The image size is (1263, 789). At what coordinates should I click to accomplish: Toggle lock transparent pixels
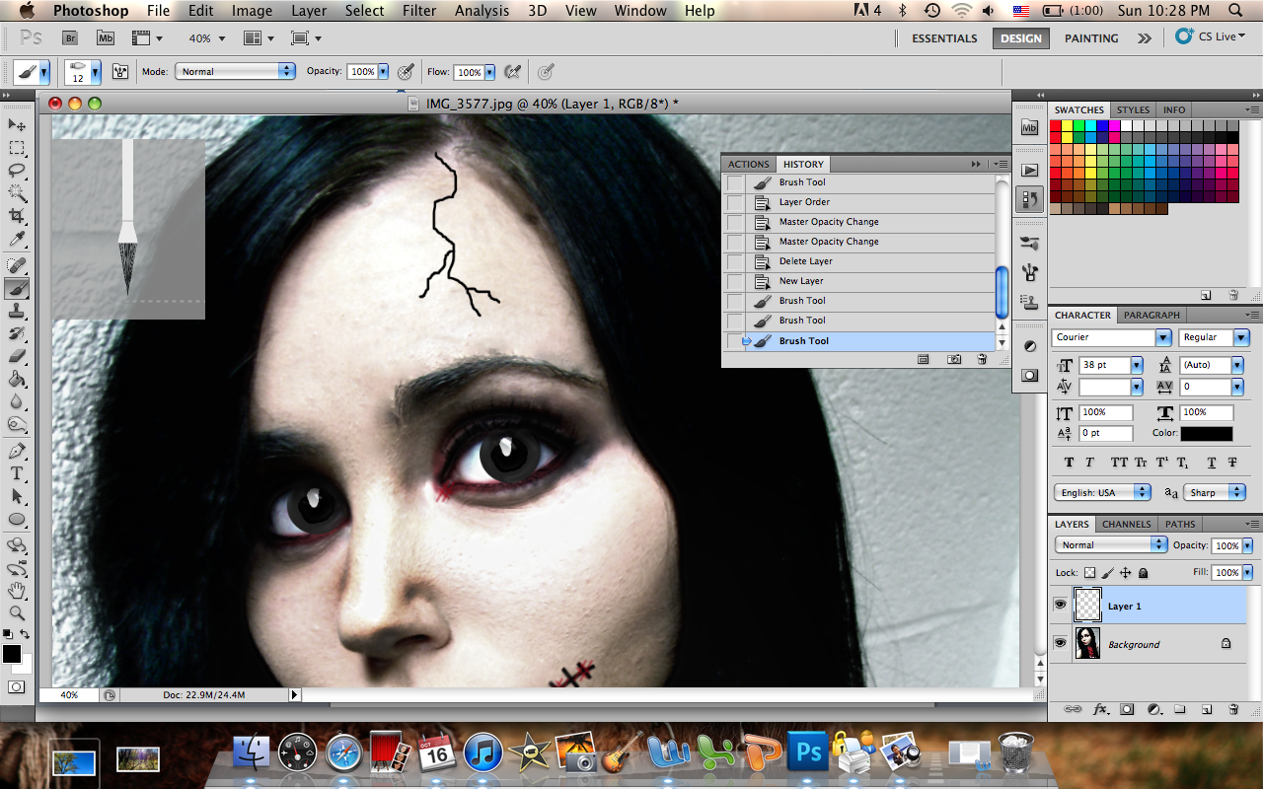pyautogui.click(x=1089, y=572)
